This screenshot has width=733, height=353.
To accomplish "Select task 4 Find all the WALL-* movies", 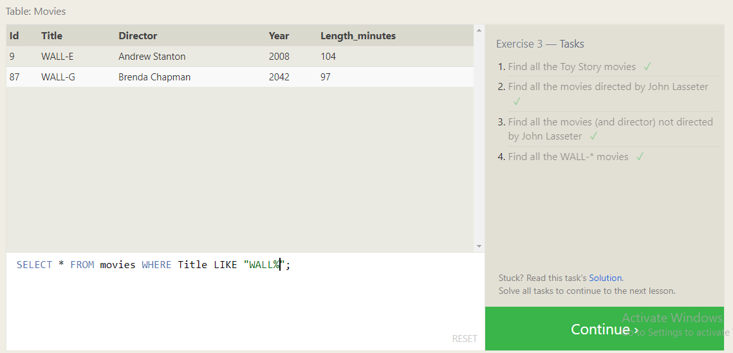I will (568, 157).
